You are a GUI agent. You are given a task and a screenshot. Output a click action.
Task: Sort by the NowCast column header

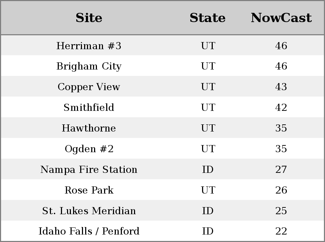(x=281, y=18)
